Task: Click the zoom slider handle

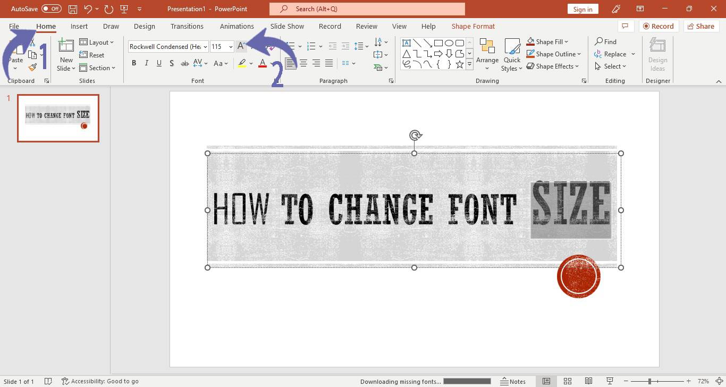Action: coord(649,381)
